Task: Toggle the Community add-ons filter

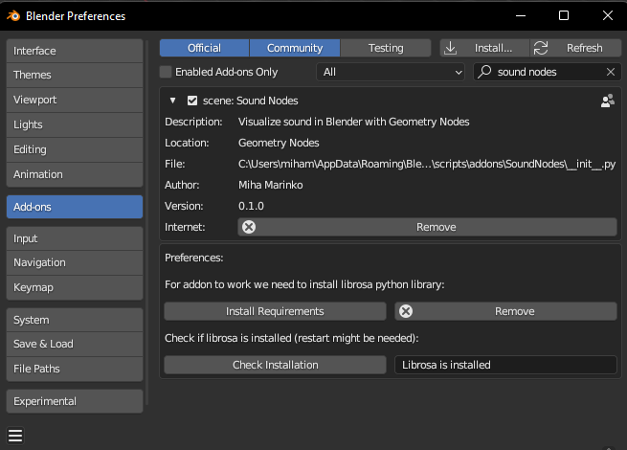Action: tap(295, 48)
